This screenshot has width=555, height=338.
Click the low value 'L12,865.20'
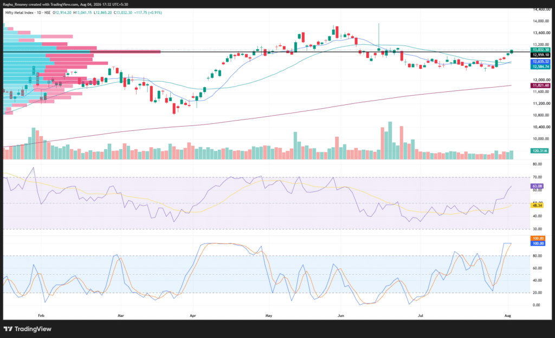point(102,12)
